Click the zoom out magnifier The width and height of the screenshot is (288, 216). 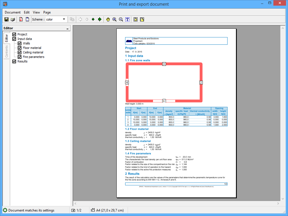tap(121, 19)
